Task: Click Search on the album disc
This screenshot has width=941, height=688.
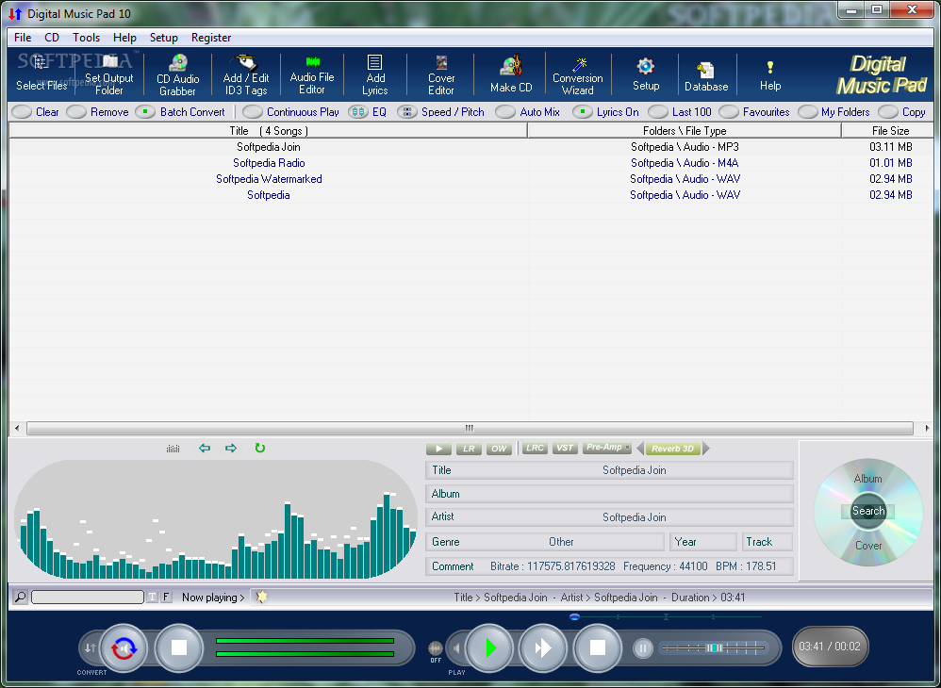Action: [868, 511]
